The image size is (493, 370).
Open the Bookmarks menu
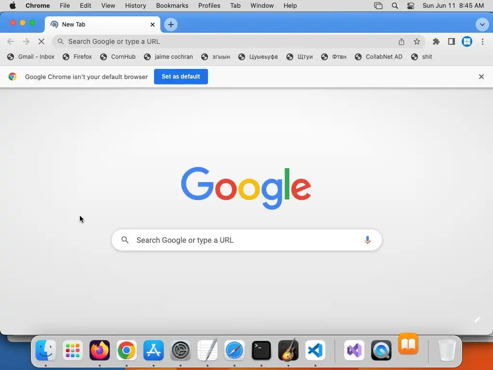click(x=172, y=6)
